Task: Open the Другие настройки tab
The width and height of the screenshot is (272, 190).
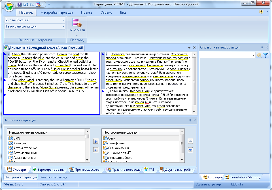Action: pyautogui.click(x=177, y=170)
